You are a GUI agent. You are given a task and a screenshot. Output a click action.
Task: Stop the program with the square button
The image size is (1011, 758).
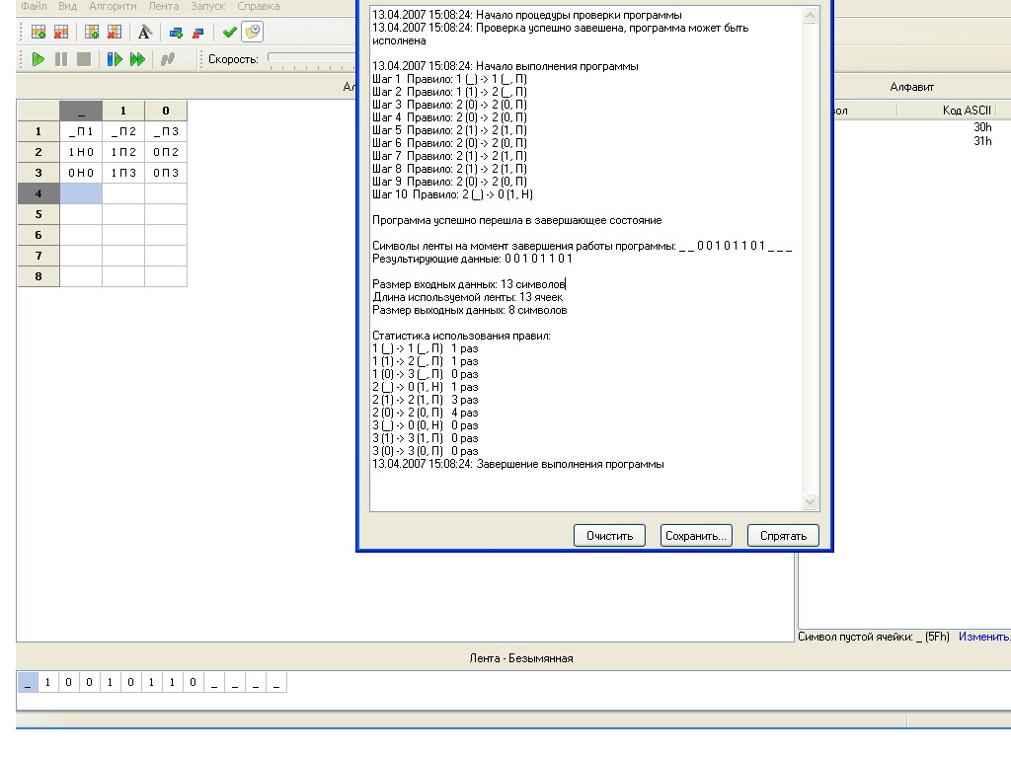point(84,59)
